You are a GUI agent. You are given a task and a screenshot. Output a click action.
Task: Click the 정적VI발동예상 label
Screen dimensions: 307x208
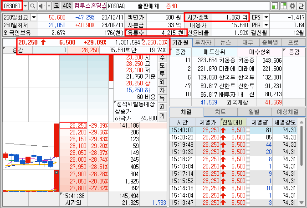(x=135, y=104)
